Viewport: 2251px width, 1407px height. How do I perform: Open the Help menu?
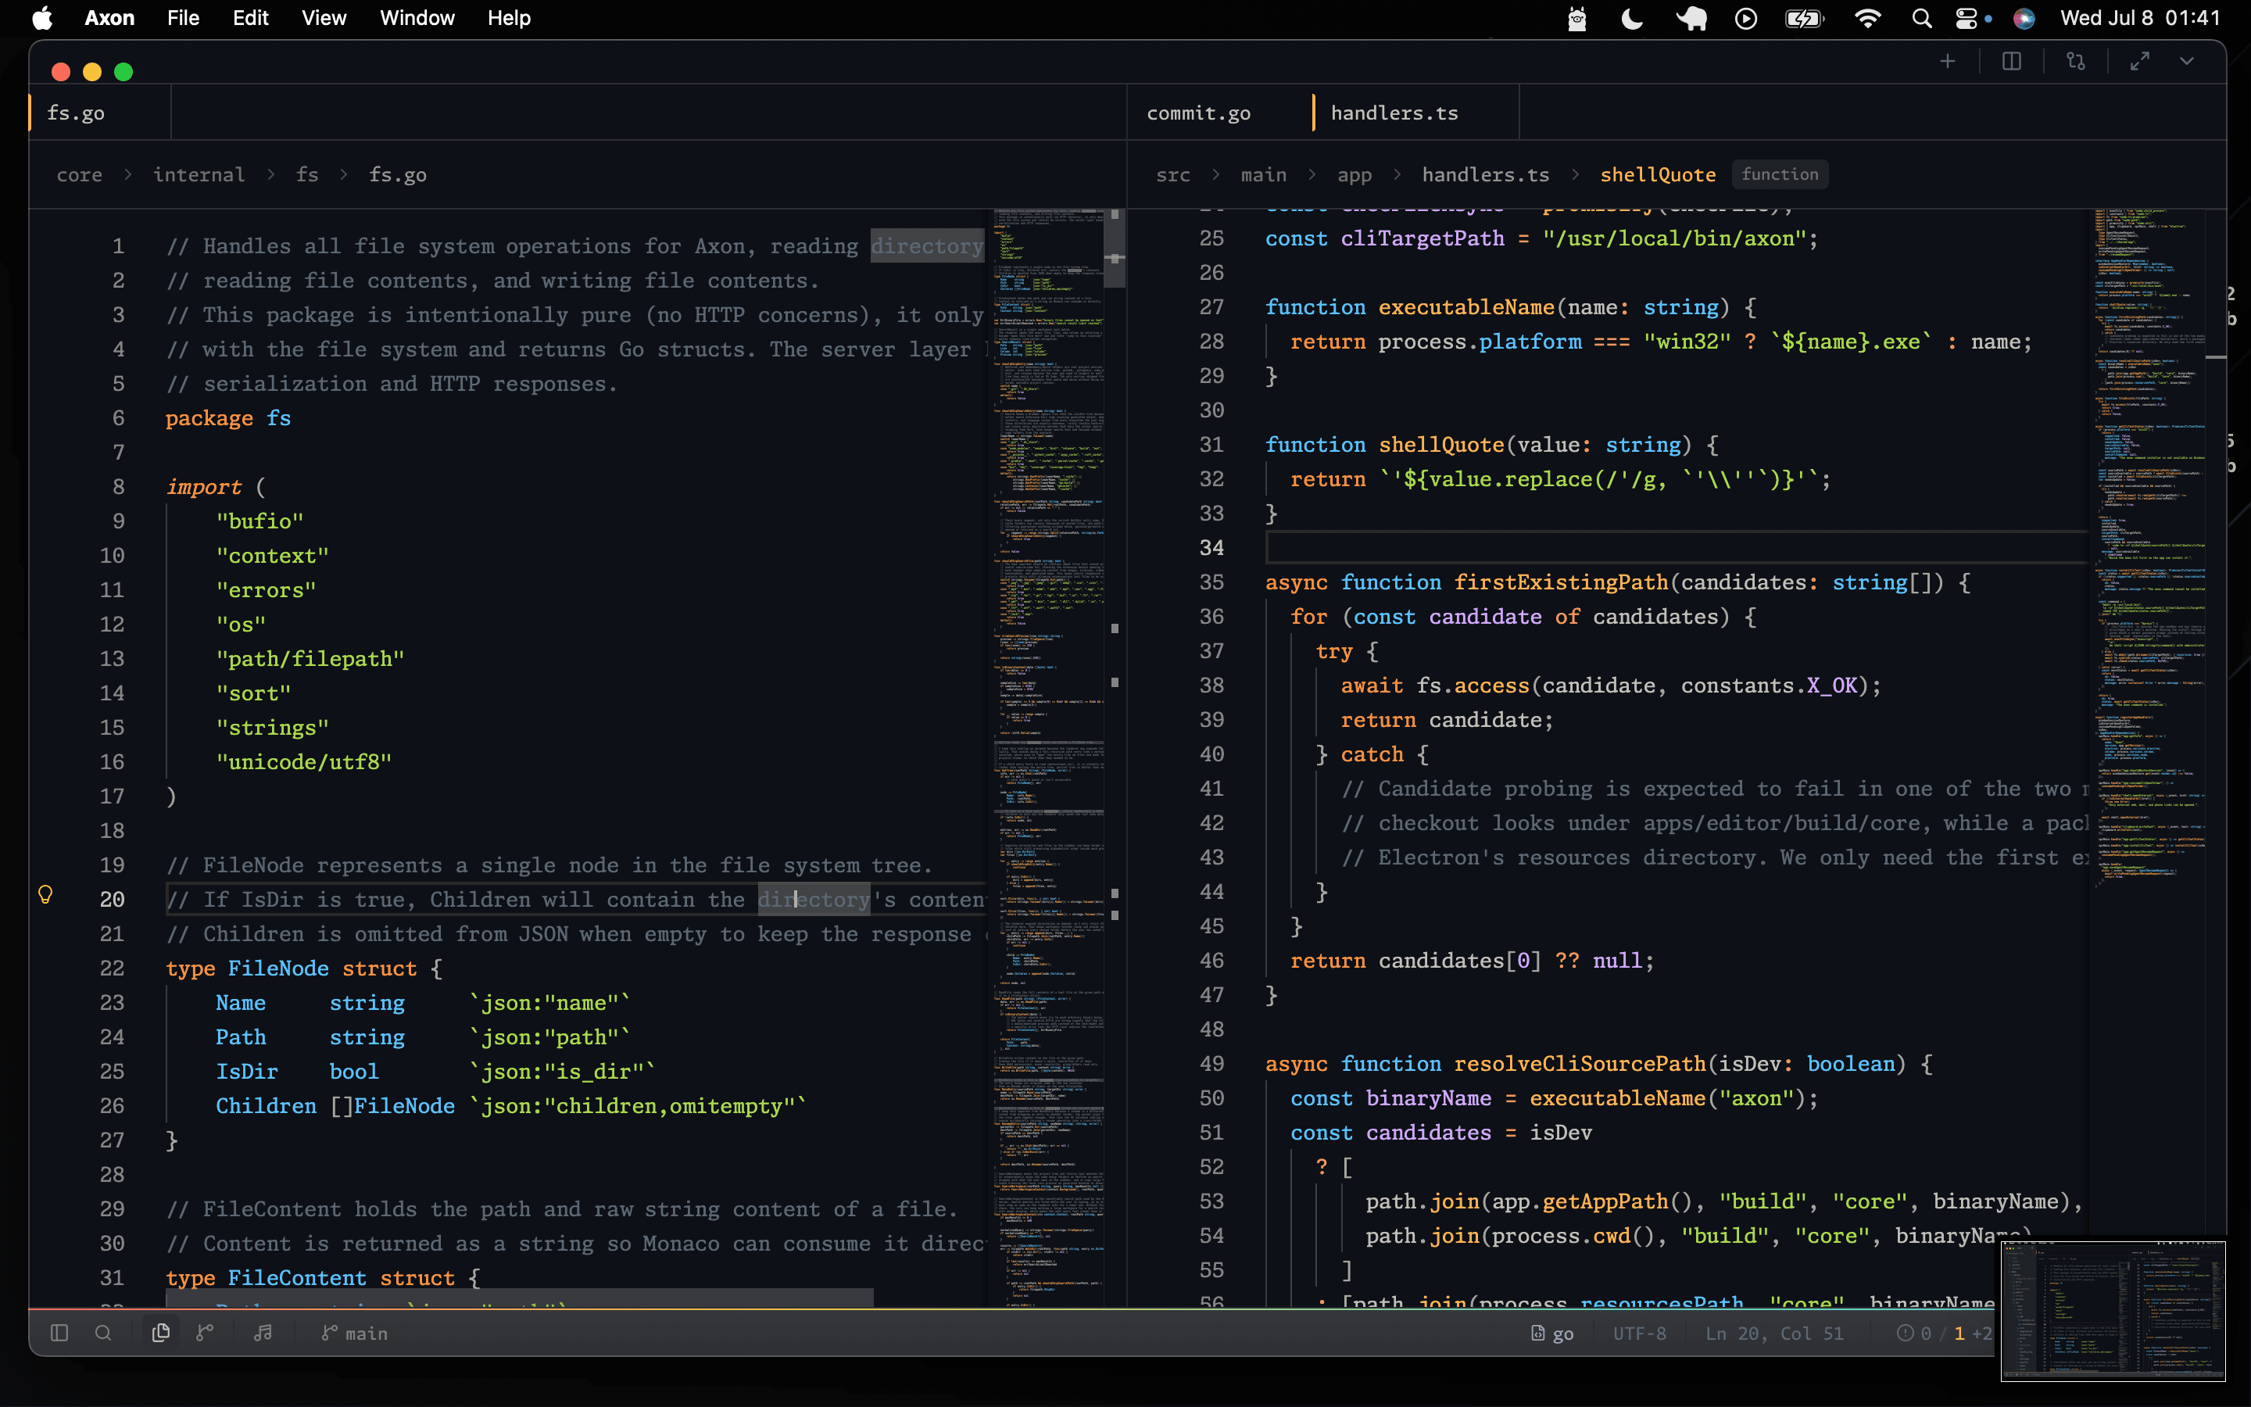pos(509,18)
